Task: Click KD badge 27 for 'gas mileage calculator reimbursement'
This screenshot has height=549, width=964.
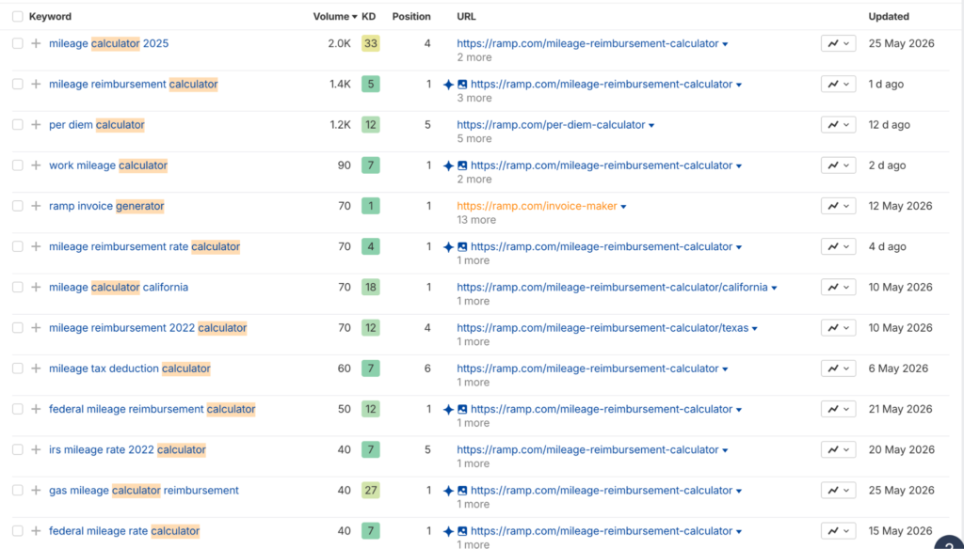Action: coord(370,490)
